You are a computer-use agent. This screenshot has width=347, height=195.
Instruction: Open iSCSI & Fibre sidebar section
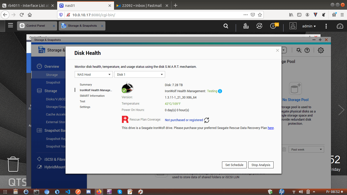coord(55,159)
